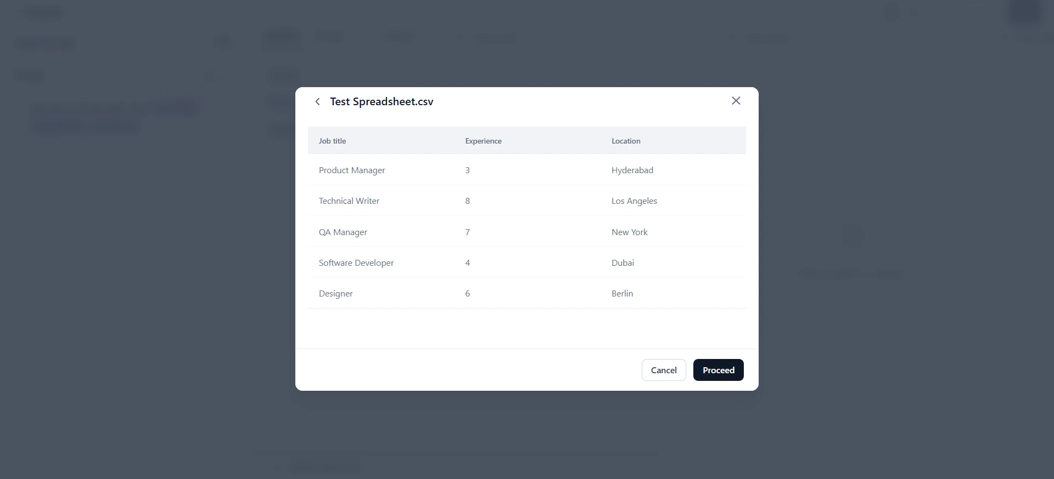Select the QA Manager row

(x=343, y=232)
